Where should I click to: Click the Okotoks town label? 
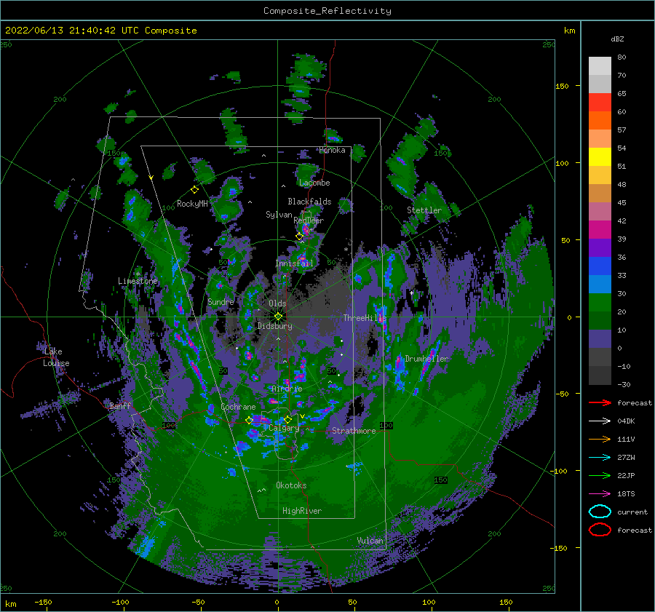(291, 485)
